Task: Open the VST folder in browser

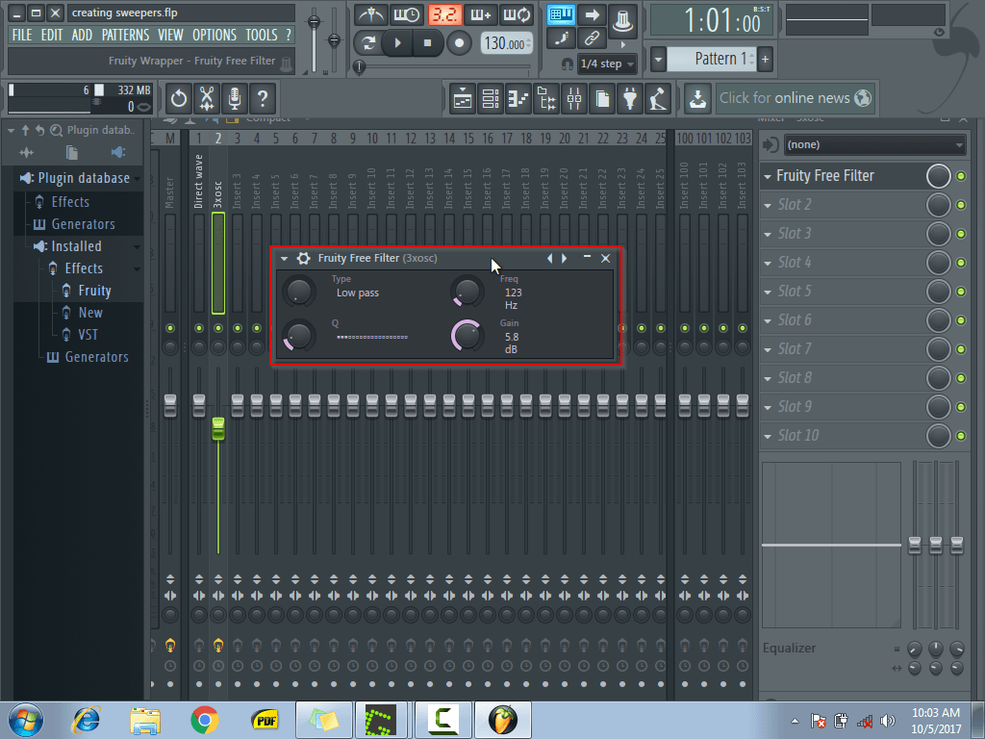Action: click(x=88, y=335)
